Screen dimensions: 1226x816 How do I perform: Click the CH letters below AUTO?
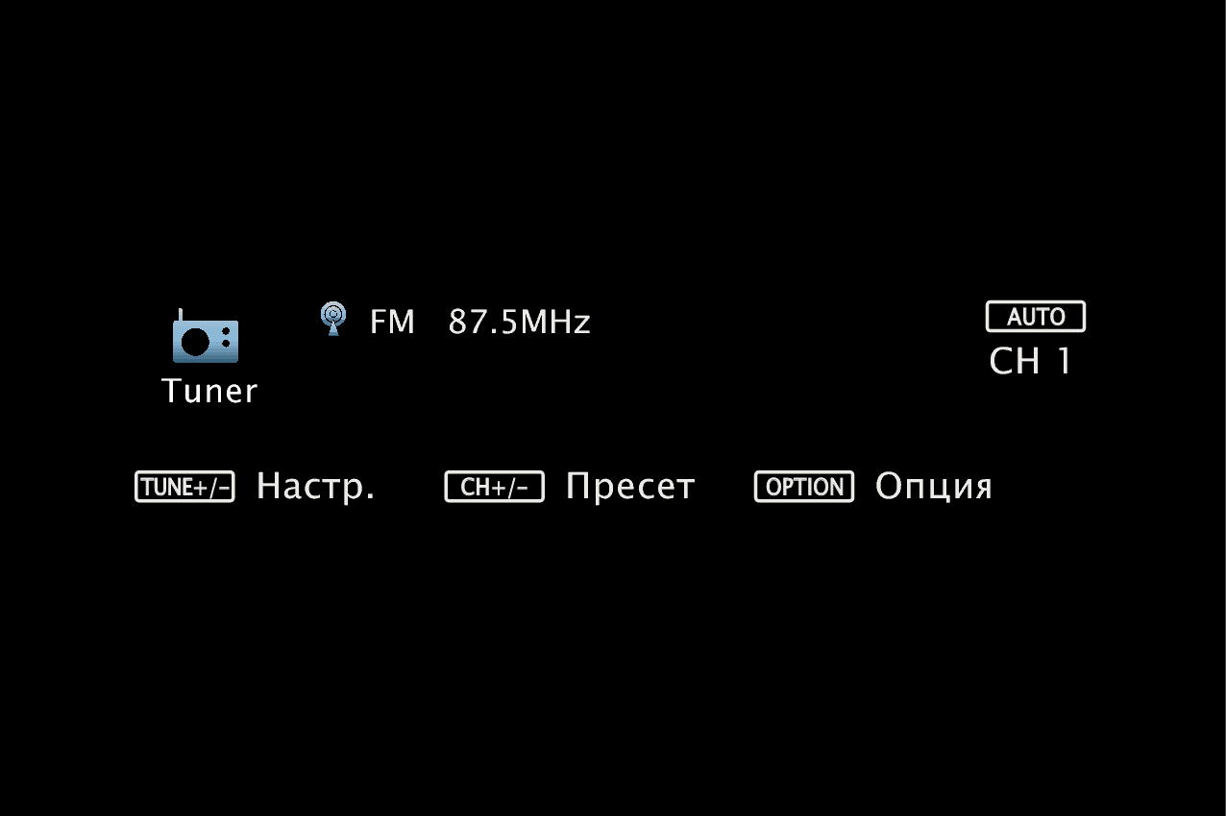pyautogui.click(x=1015, y=362)
